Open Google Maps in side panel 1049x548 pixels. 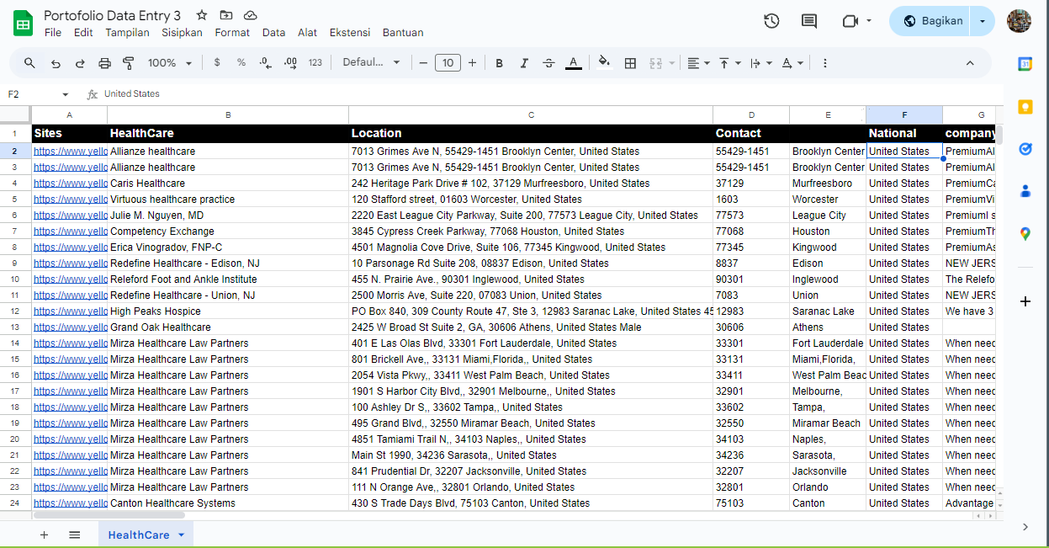tap(1025, 234)
